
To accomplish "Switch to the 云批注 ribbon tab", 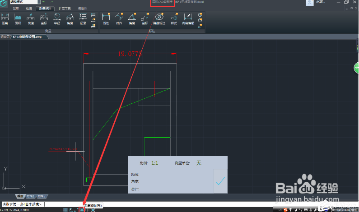I will coord(83,9).
